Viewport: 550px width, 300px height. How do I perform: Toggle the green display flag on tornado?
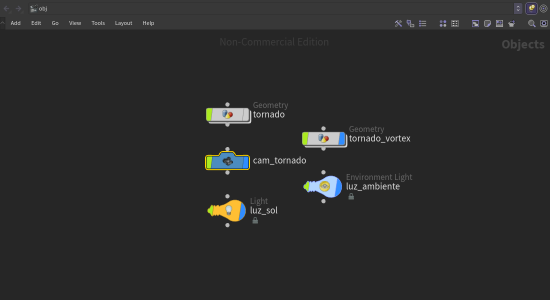[209, 114]
